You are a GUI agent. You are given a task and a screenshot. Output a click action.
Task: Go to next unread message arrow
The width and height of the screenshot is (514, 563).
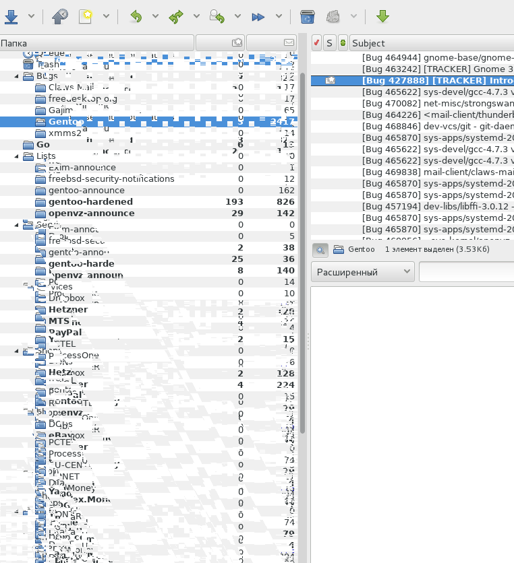click(x=382, y=17)
